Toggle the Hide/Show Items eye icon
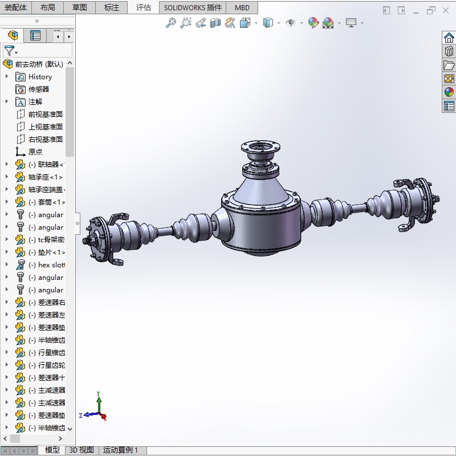The width and height of the screenshot is (456, 456). (291, 23)
